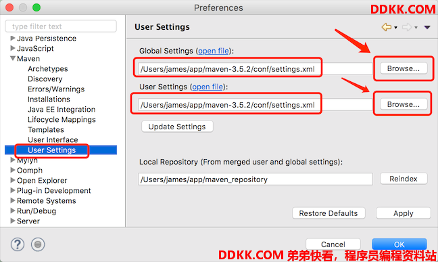Click the Apply button

click(404, 213)
